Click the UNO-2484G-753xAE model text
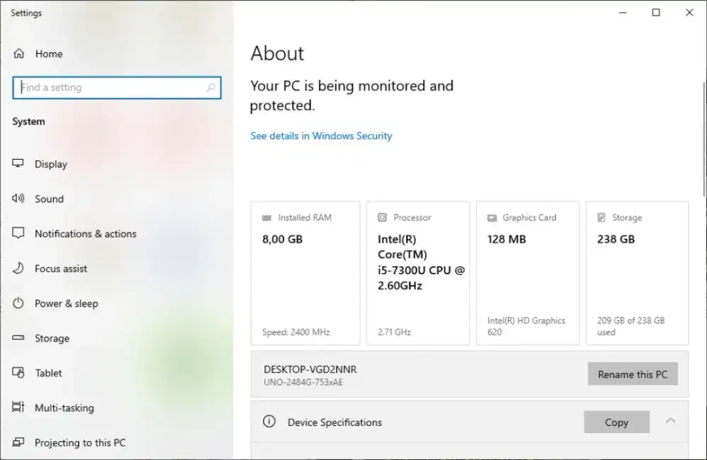The height and width of the screenshot is (460, 707). click(303, 382)
